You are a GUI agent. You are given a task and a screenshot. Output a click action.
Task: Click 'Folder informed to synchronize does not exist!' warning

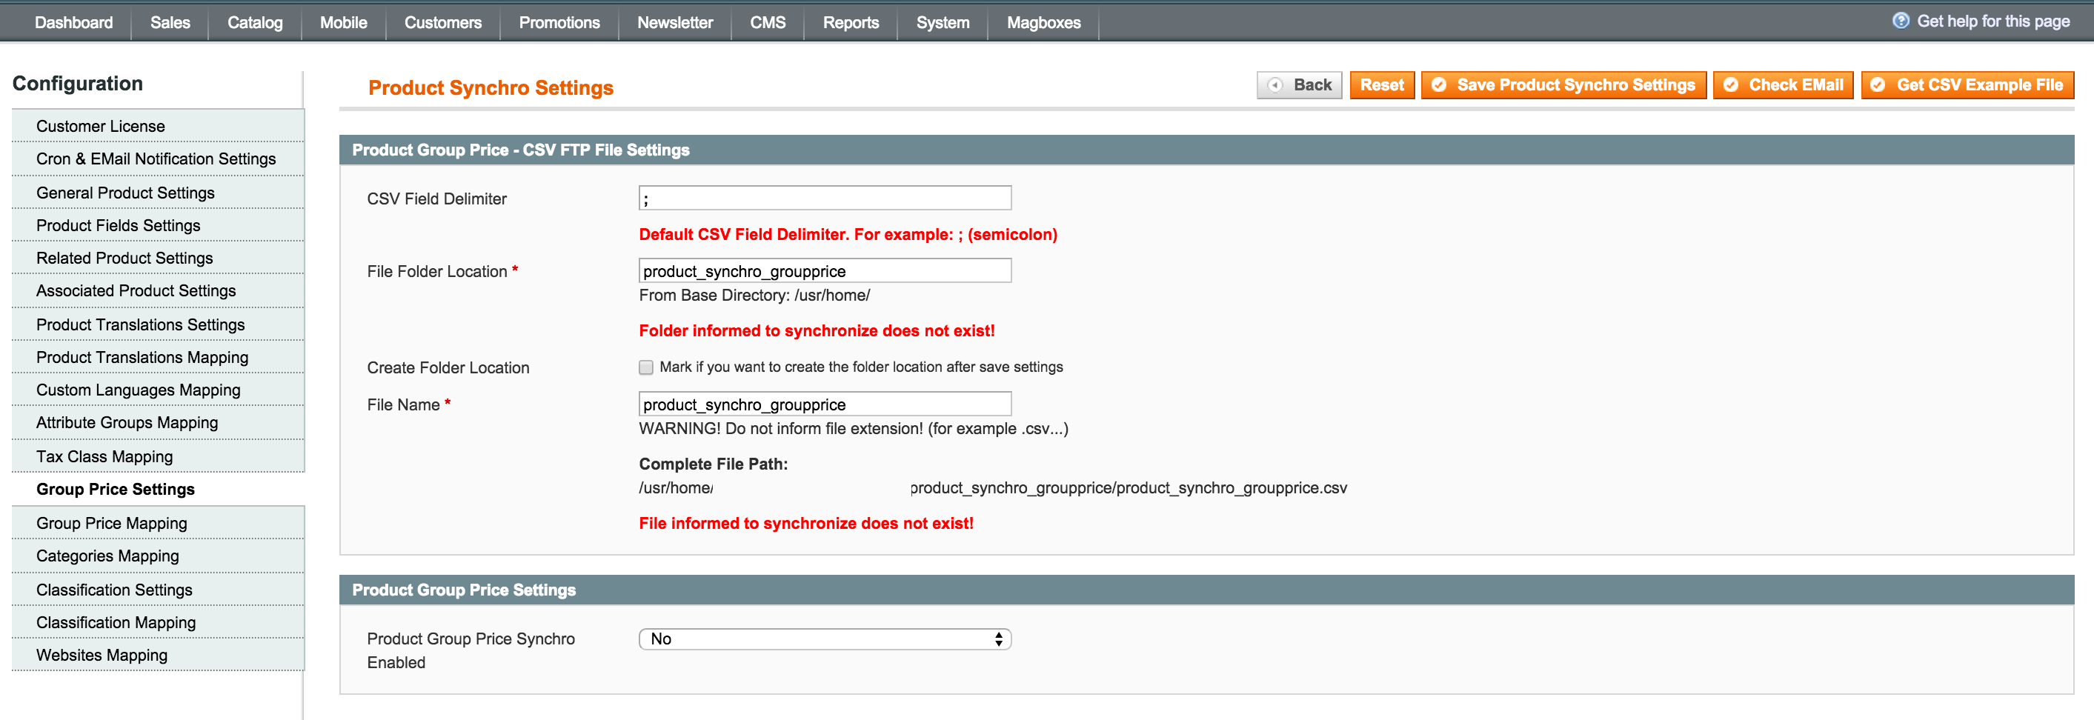816,331
